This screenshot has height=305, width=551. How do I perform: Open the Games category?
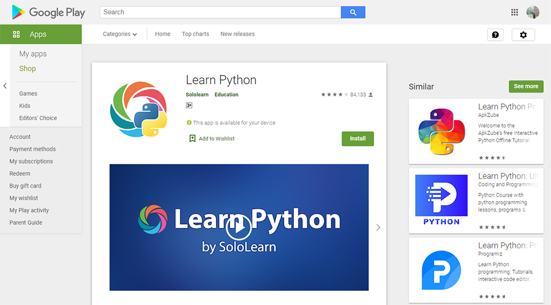(28, 93)
